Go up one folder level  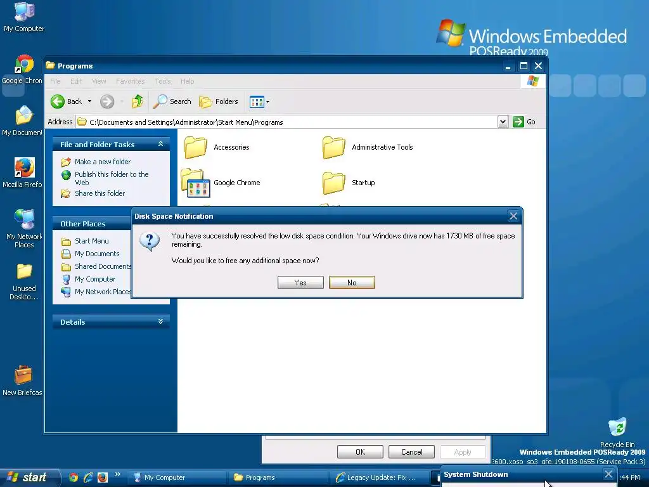coord(138,101)
